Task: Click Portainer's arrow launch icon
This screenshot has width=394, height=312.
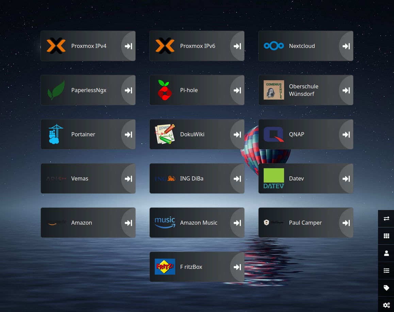Action: pyautogui.click(x=128, y=135)
